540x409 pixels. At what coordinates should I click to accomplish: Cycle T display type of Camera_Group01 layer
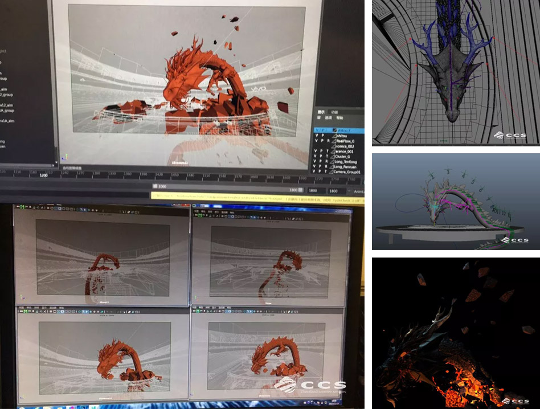(326, 171)
